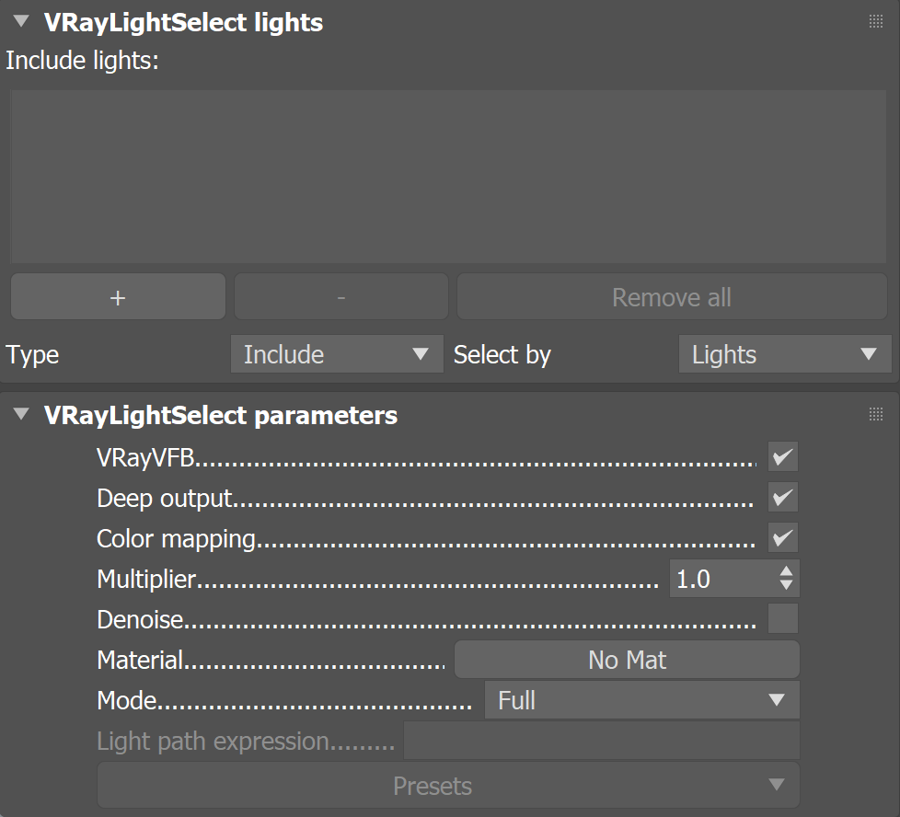Image resolution: width=900 pixels, height=817 pixels.
Task: Toggle the Color mapping checkbox
Action: tap(782, 537)
